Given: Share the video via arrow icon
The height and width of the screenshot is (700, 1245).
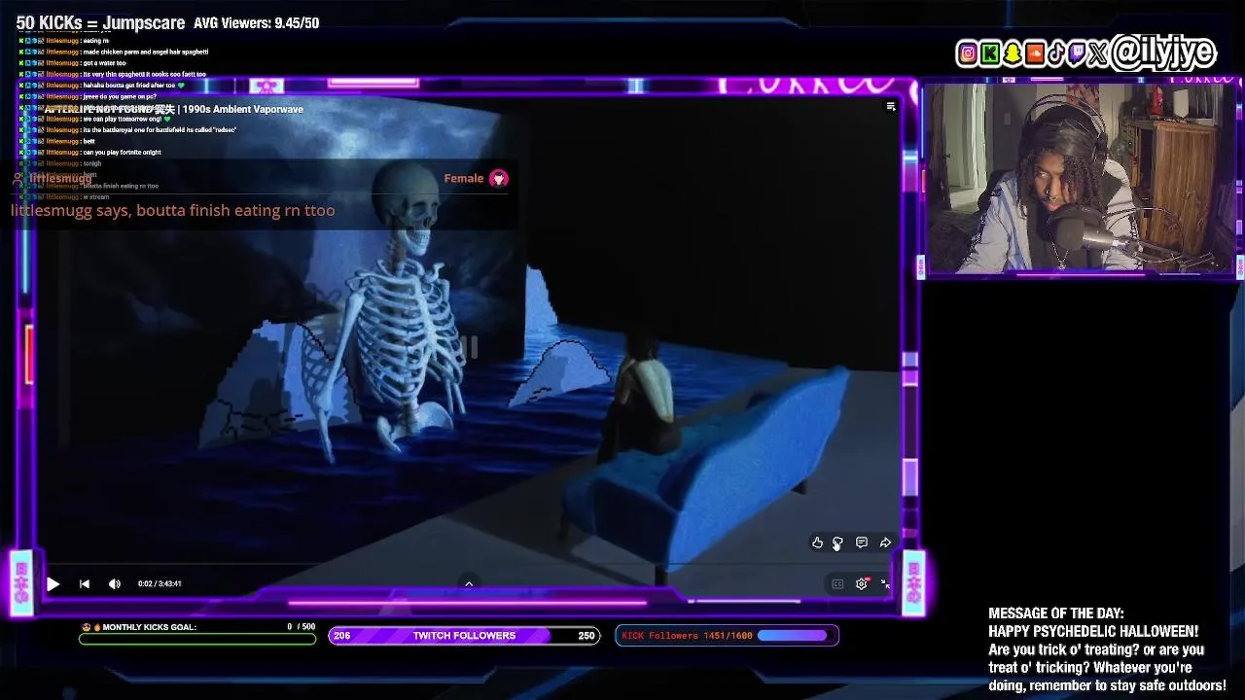Looking at the screenshot, I should pyautogui.click(x=885, y=542).
